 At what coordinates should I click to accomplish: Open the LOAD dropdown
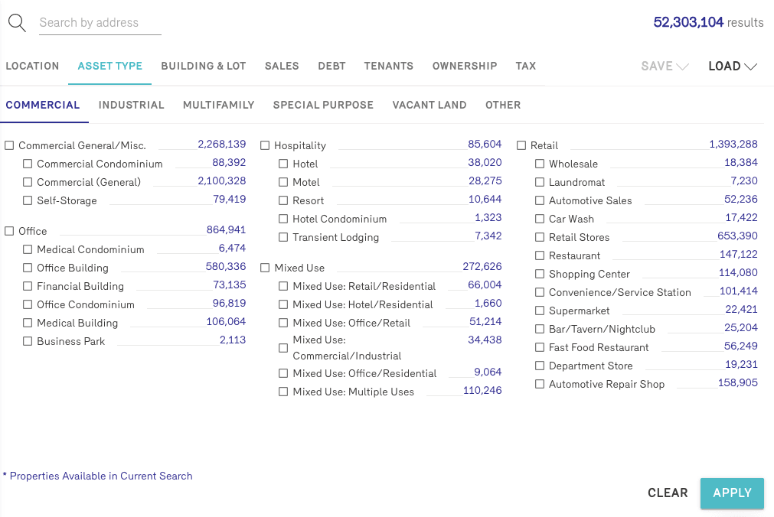click(x=732, y=67)
